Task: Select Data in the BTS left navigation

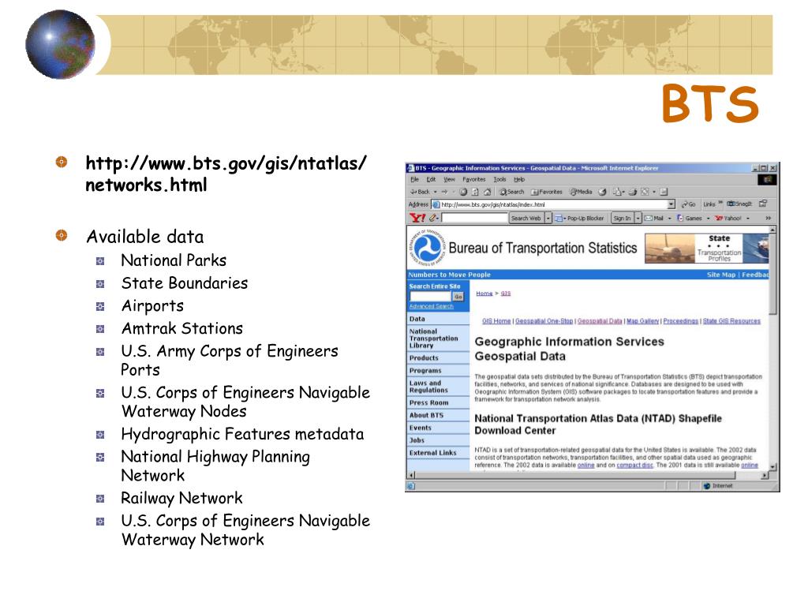Action: (417, 319)
